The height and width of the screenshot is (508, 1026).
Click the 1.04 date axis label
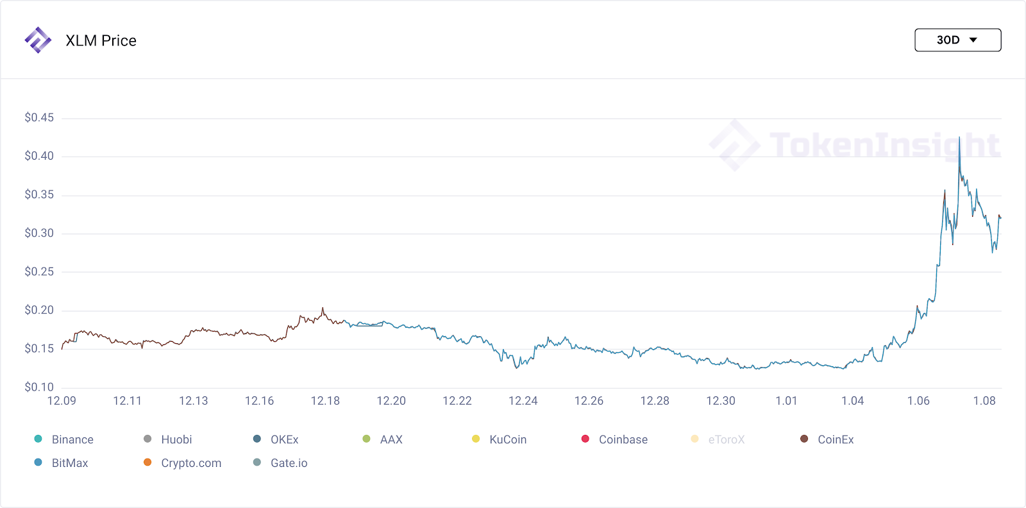click(853, 401)
